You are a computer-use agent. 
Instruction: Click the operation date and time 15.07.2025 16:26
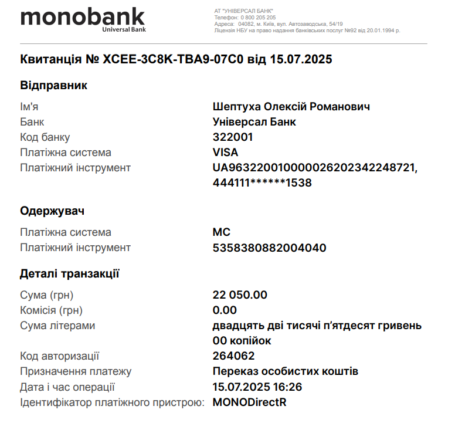[257, 387]
